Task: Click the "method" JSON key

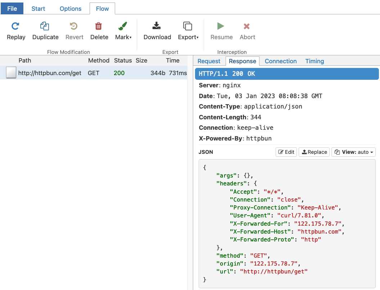Action: click(230, 256)
